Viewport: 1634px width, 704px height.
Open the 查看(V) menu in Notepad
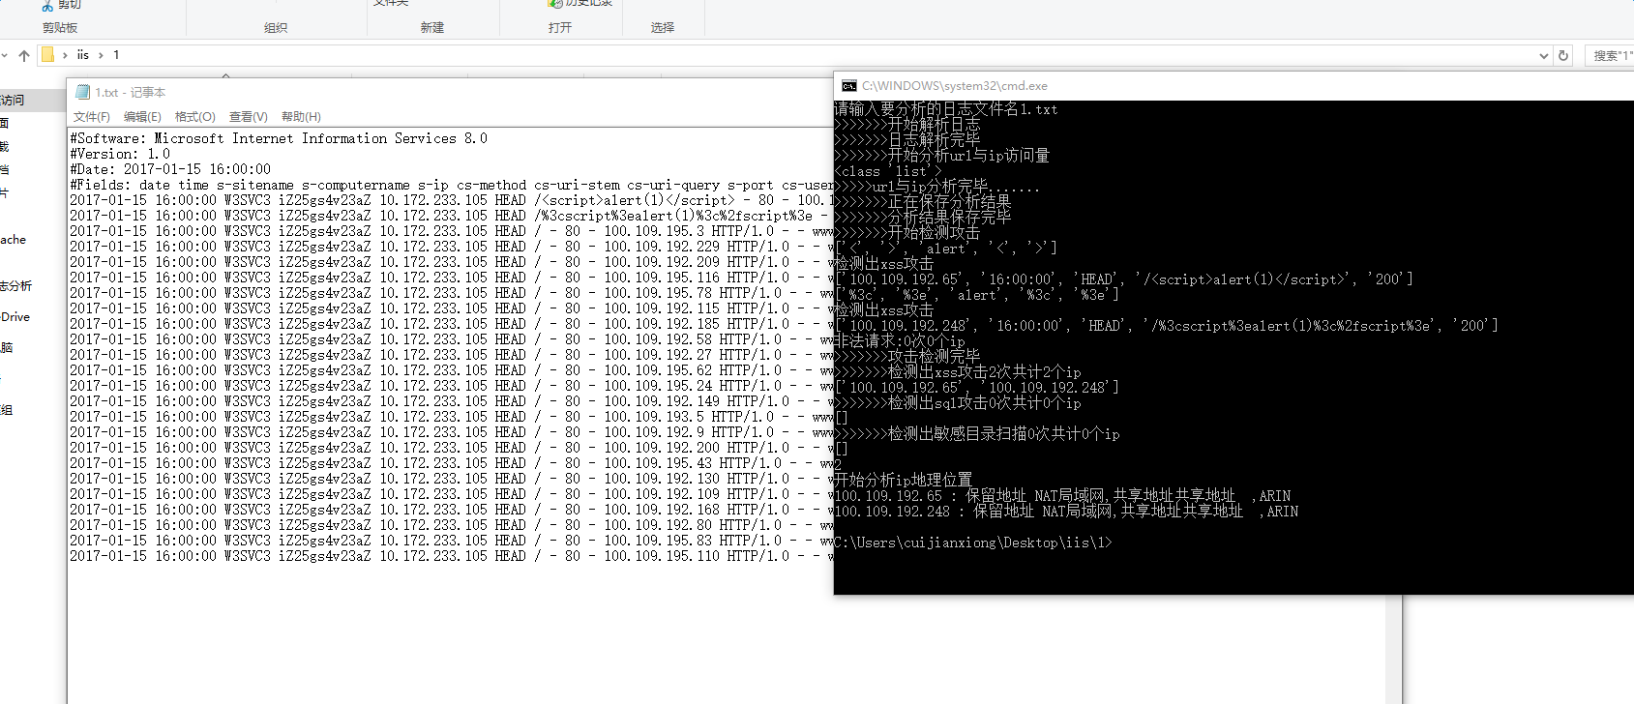(248, 116)
